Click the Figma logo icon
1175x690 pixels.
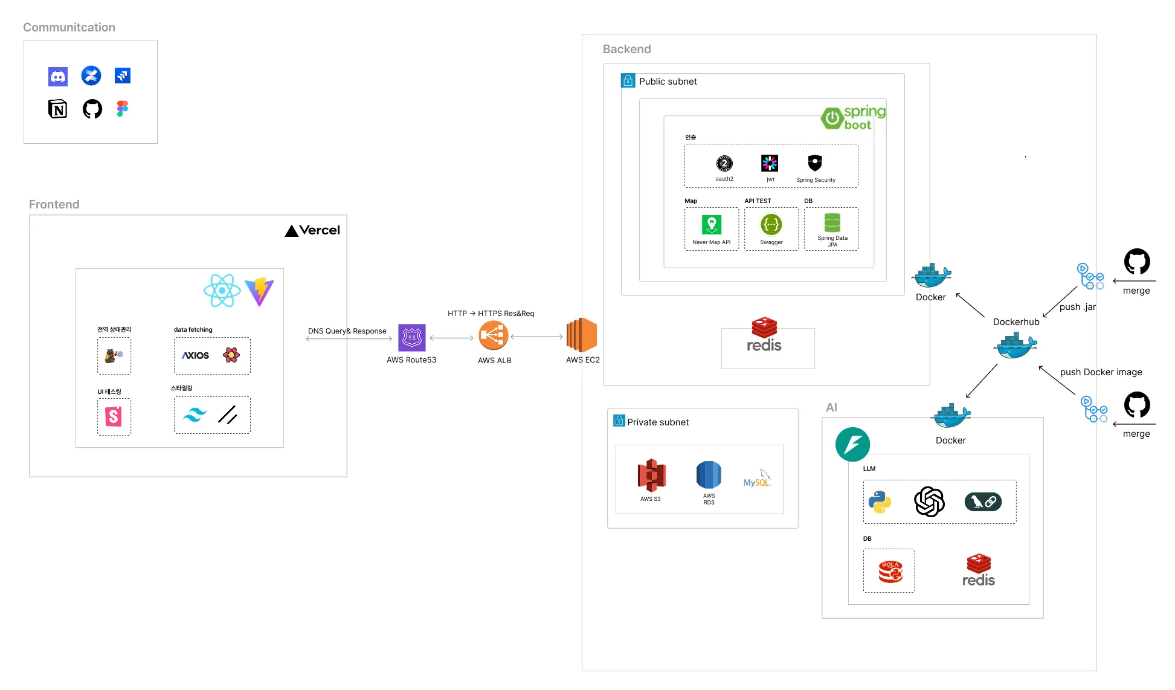tap(123, 109)
